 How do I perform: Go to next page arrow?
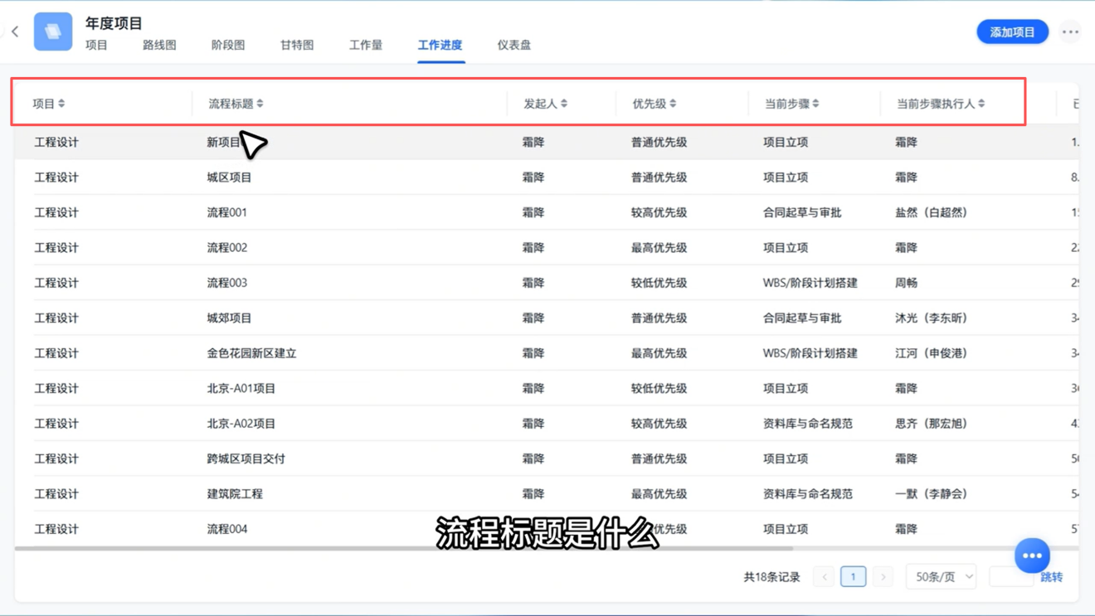pyautogui.click(x=883, y=577)
